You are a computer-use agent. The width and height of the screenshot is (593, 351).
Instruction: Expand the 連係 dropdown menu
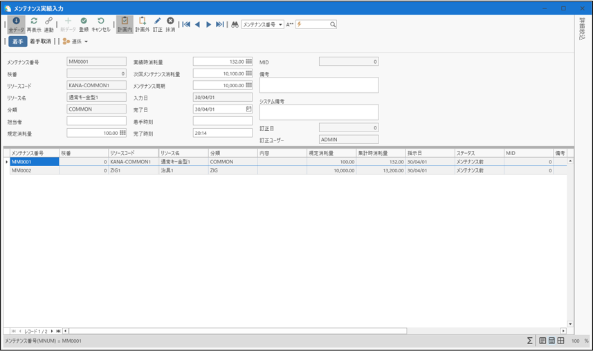coord(76,42)
